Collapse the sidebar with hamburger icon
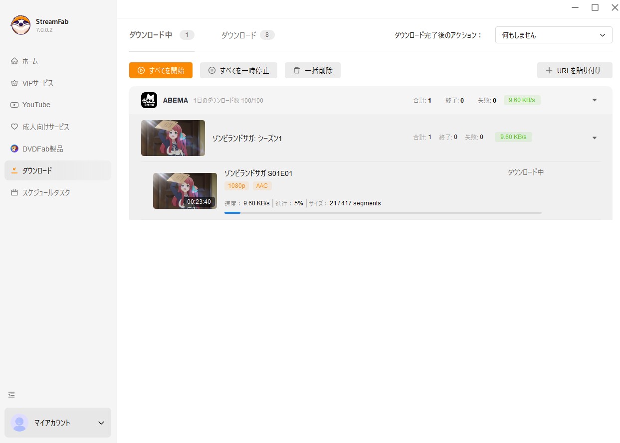 click(x=11, y=395)
